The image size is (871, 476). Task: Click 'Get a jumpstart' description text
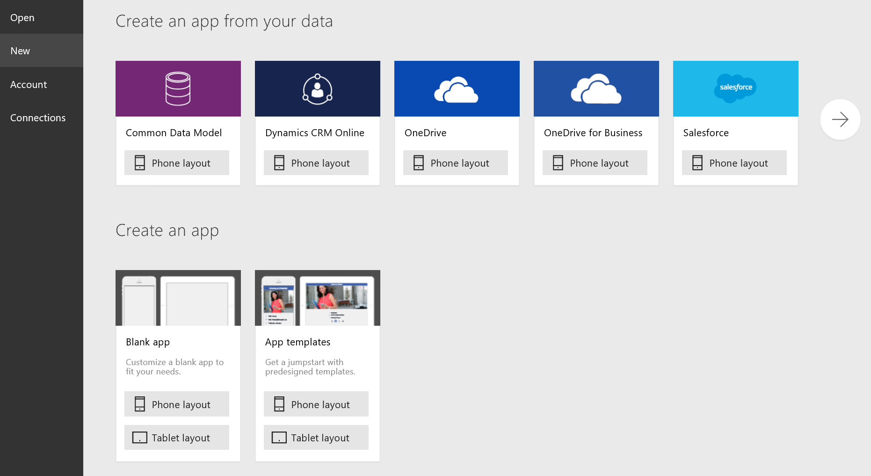pos(310,367)
